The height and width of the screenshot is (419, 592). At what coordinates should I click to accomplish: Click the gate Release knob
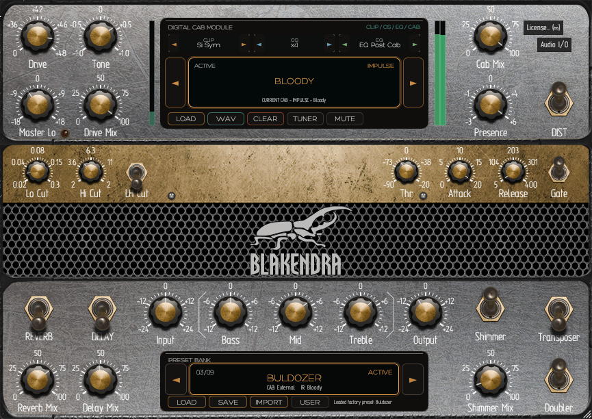(513, 172)
